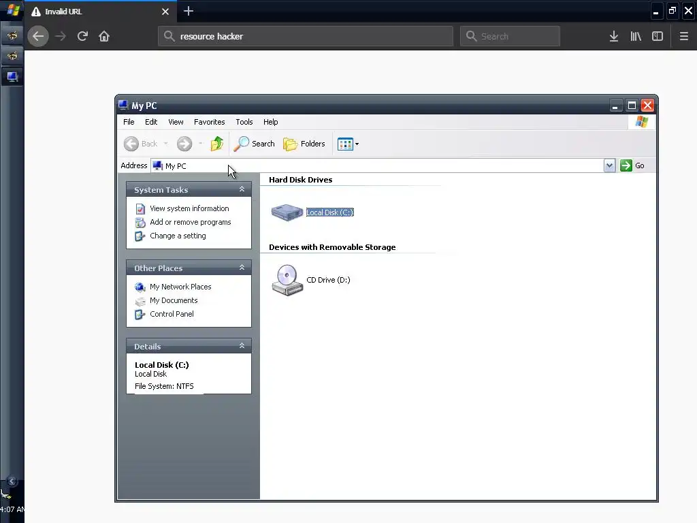Screen dimensions: 697x523
Task: Click the taskbar collapse arrow
Action: [12, 481]
